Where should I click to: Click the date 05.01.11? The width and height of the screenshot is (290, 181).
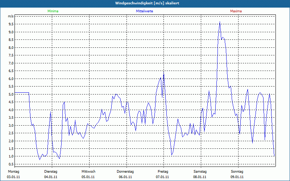coord(88,177)
